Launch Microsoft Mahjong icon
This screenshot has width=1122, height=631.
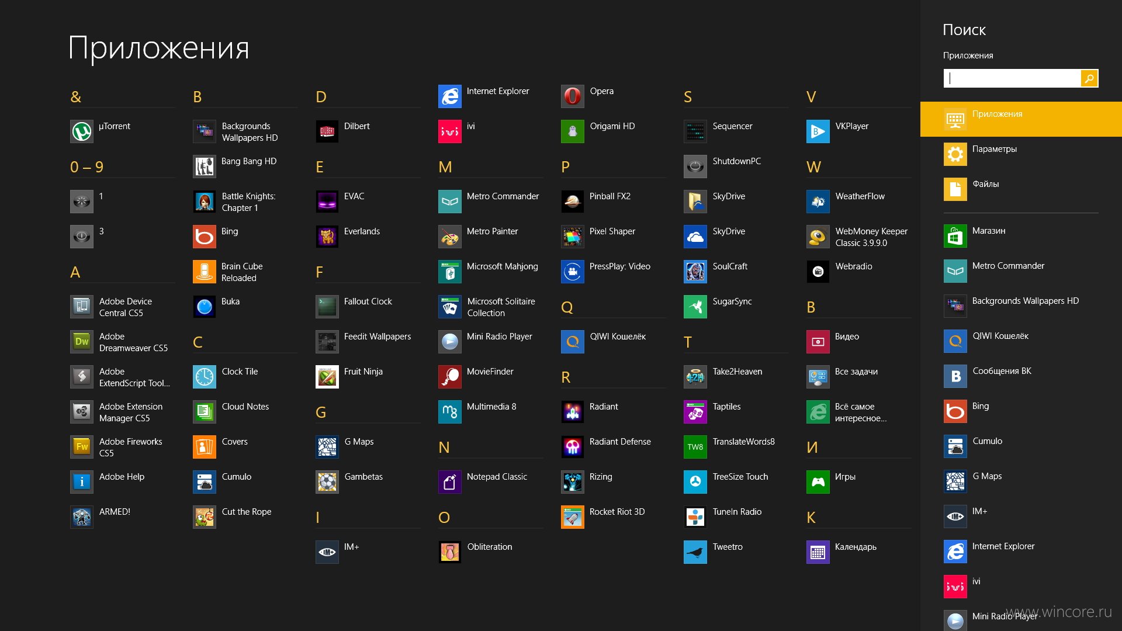click(x=450, y=272)
